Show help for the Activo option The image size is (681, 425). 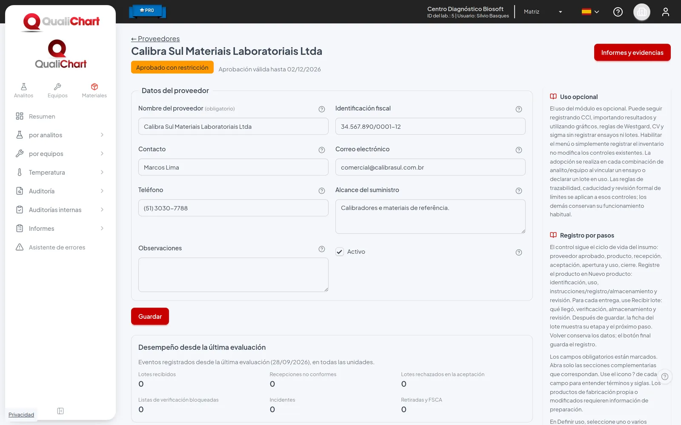click(x=519, y=252)
